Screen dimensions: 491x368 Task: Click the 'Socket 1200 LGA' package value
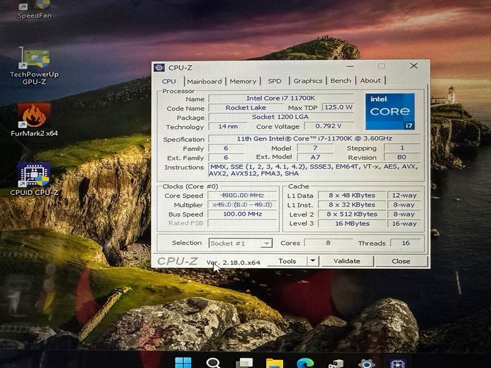(x=280, y=117)
